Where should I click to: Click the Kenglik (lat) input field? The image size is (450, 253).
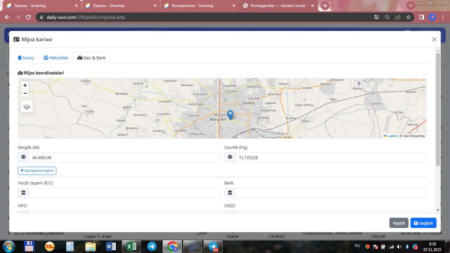[124, 158]
